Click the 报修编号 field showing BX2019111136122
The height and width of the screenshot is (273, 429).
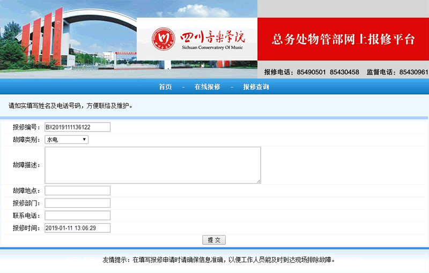pyautogui.click(x=77, y=127)
